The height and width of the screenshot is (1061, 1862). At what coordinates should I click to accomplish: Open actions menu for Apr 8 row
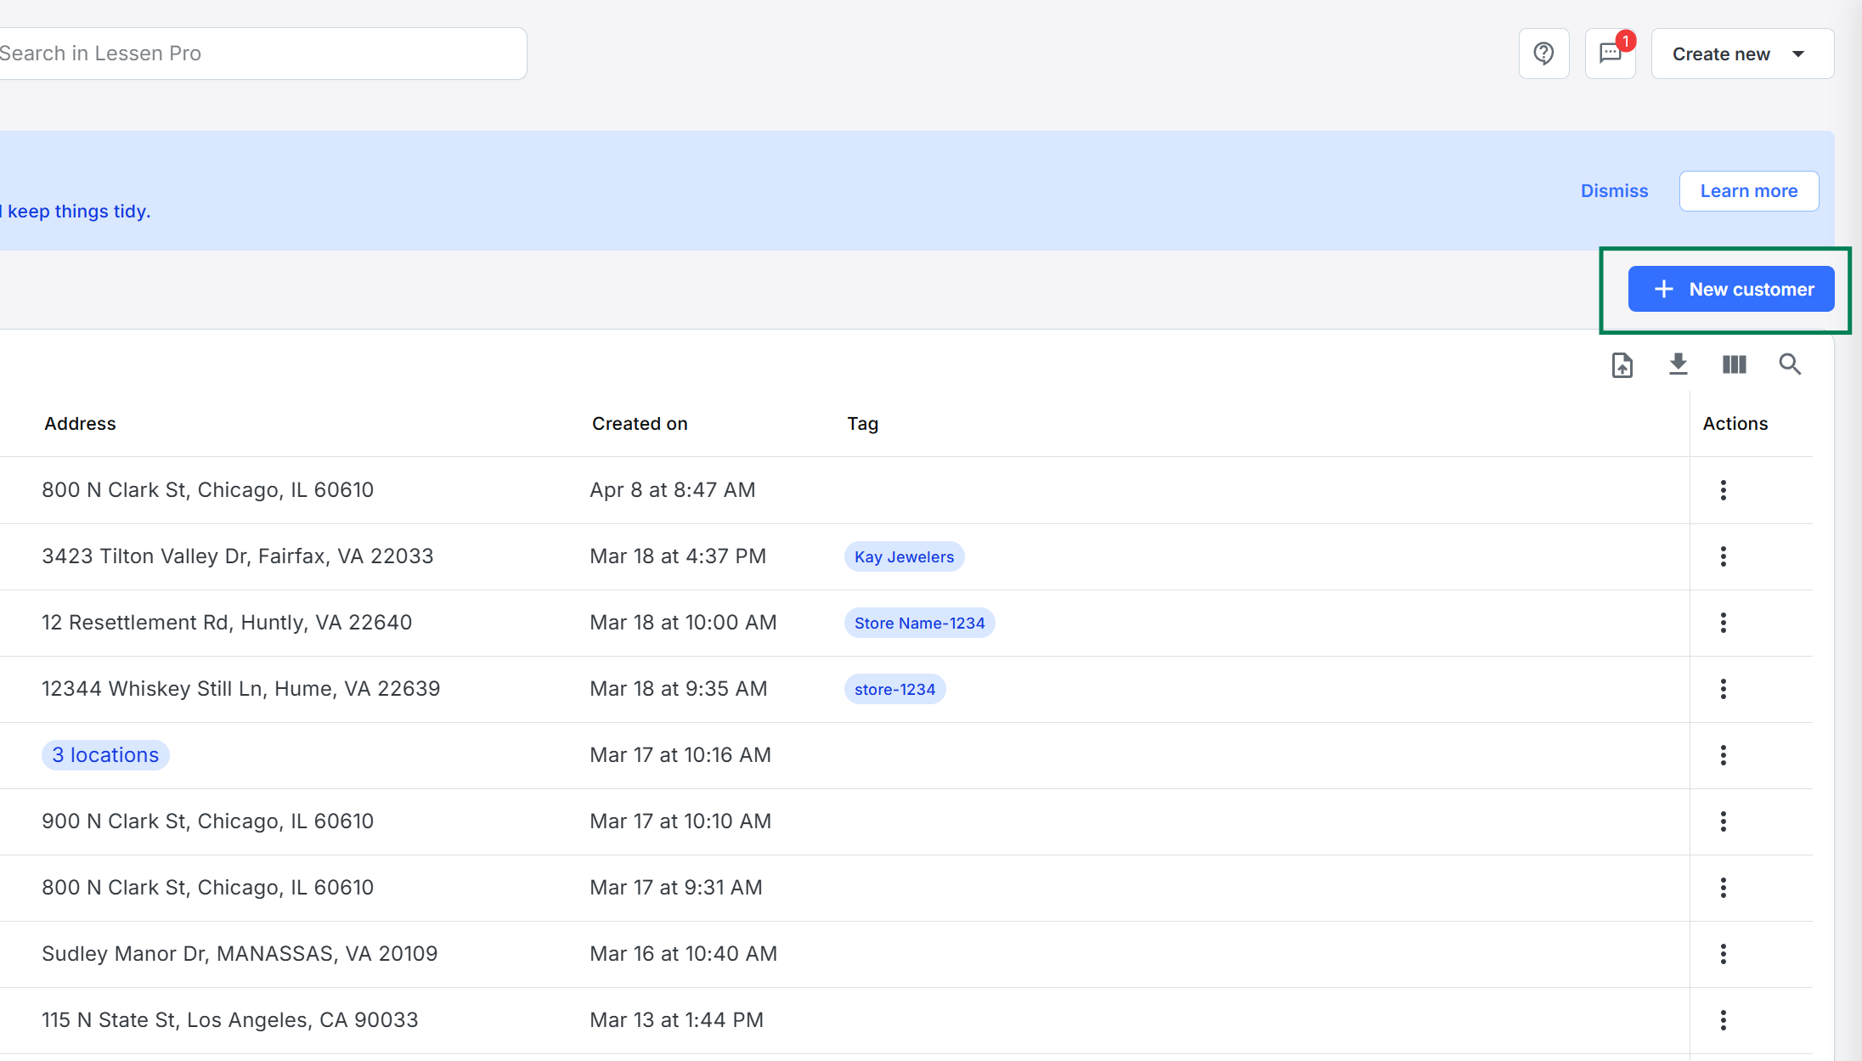(x=1723, y=490)
